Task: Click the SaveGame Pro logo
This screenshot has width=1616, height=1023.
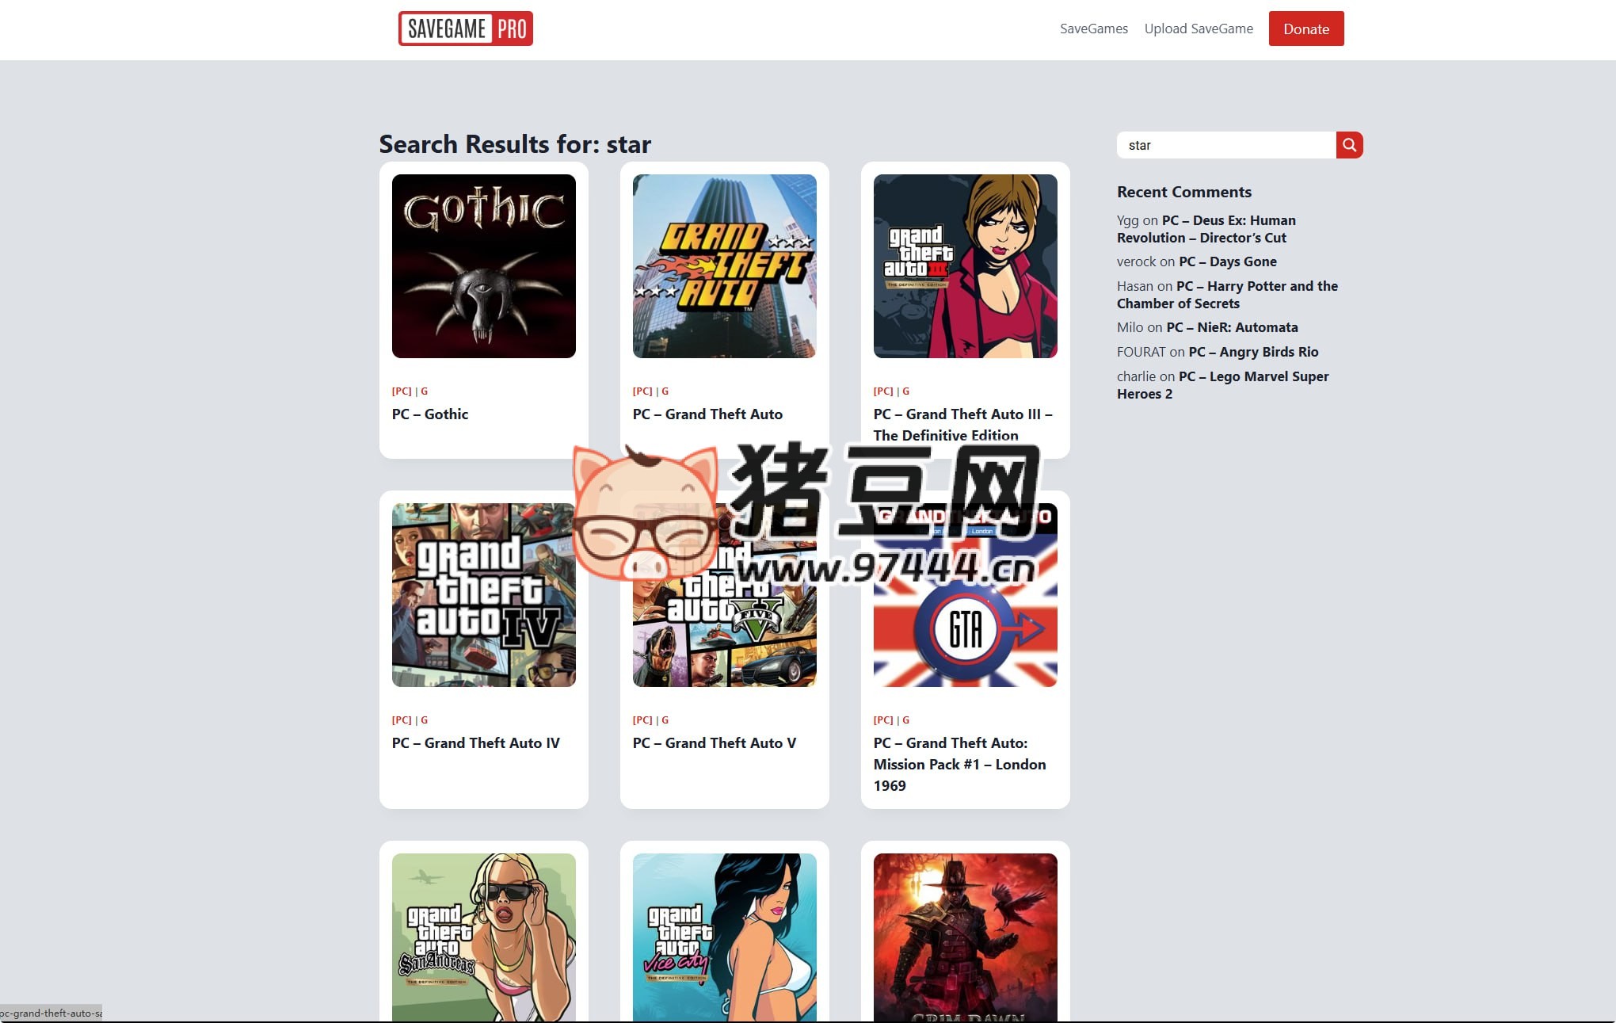Action: [465, 29]
